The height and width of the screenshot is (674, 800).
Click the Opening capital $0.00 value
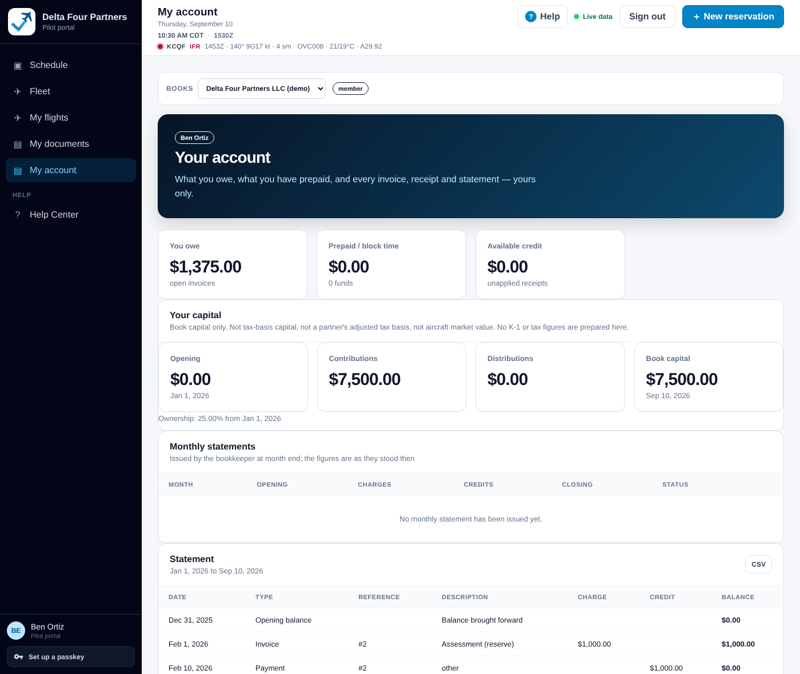[190, 379]
